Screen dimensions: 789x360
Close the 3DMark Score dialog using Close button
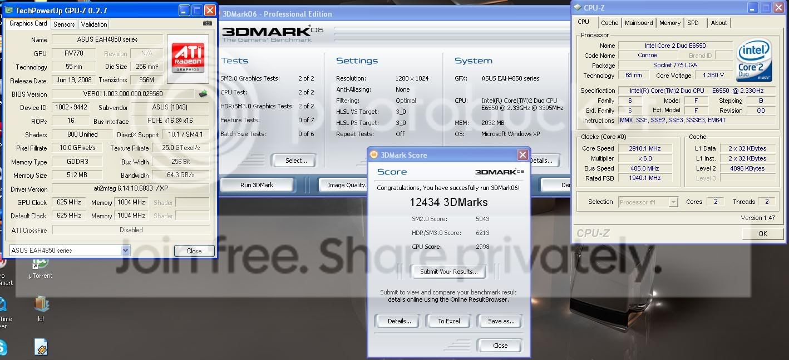point(500,346)
